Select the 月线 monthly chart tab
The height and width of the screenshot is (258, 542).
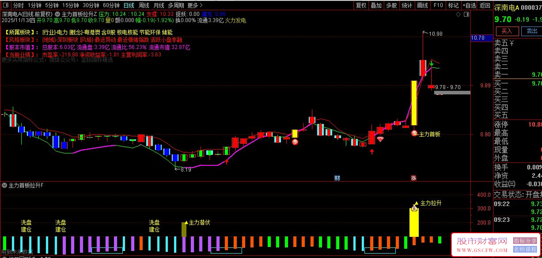159,5
